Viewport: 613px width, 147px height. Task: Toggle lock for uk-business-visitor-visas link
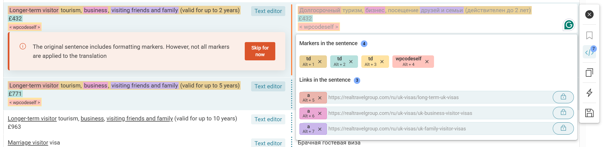pyautogui.click(x=563, y=113)
